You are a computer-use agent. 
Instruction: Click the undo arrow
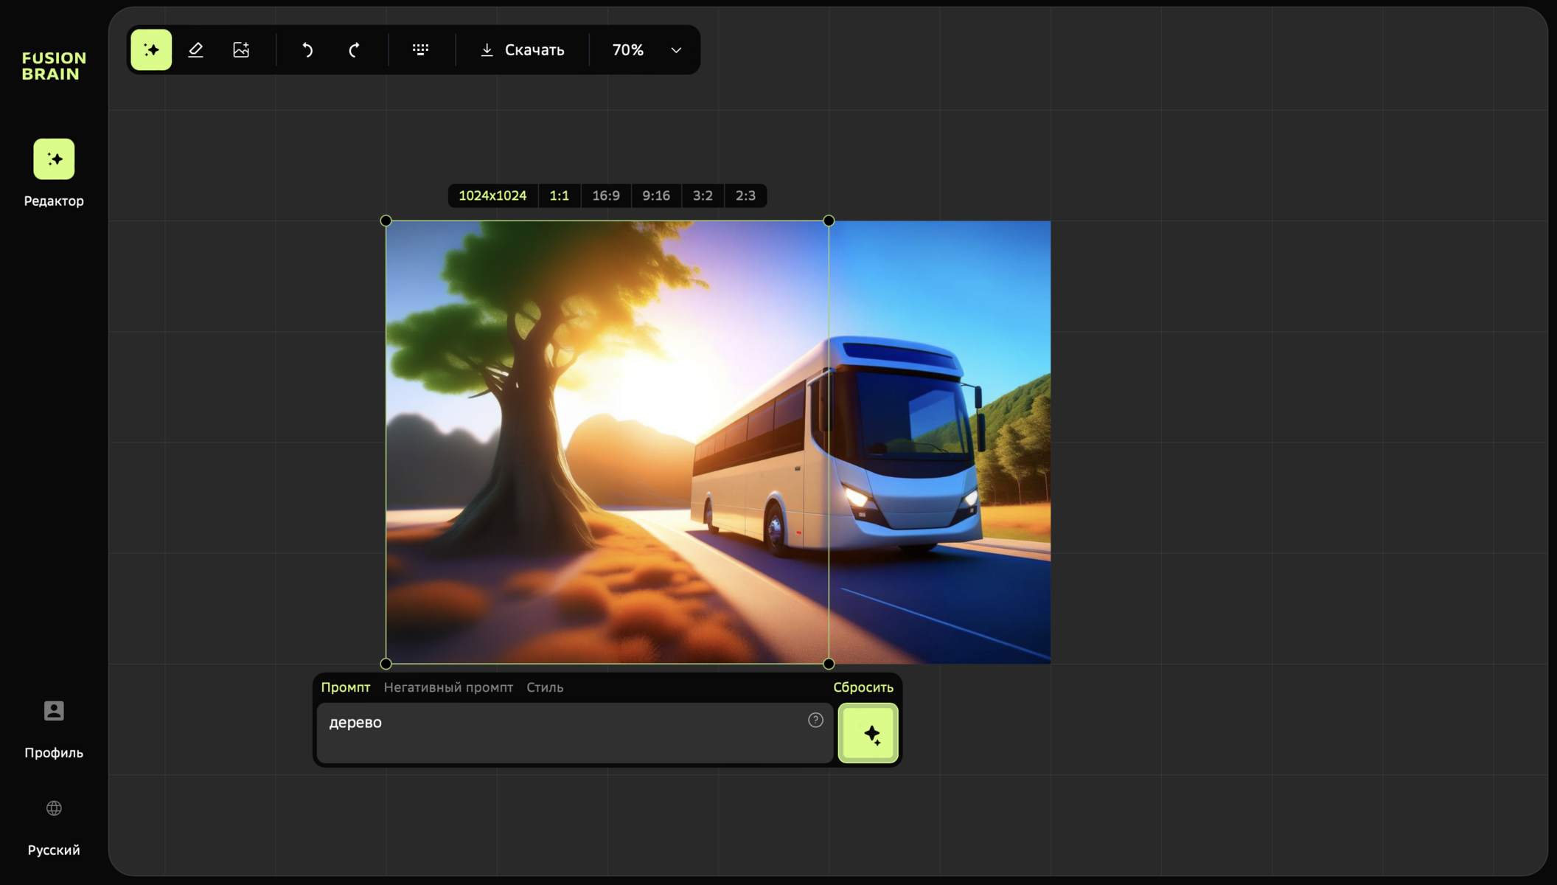(307, 49)
